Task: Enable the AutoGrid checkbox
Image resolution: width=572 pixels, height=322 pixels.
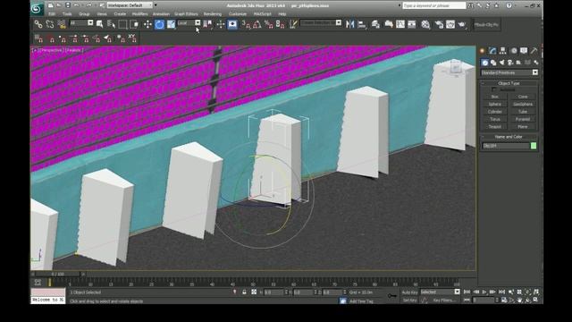Action: (494, 89)
